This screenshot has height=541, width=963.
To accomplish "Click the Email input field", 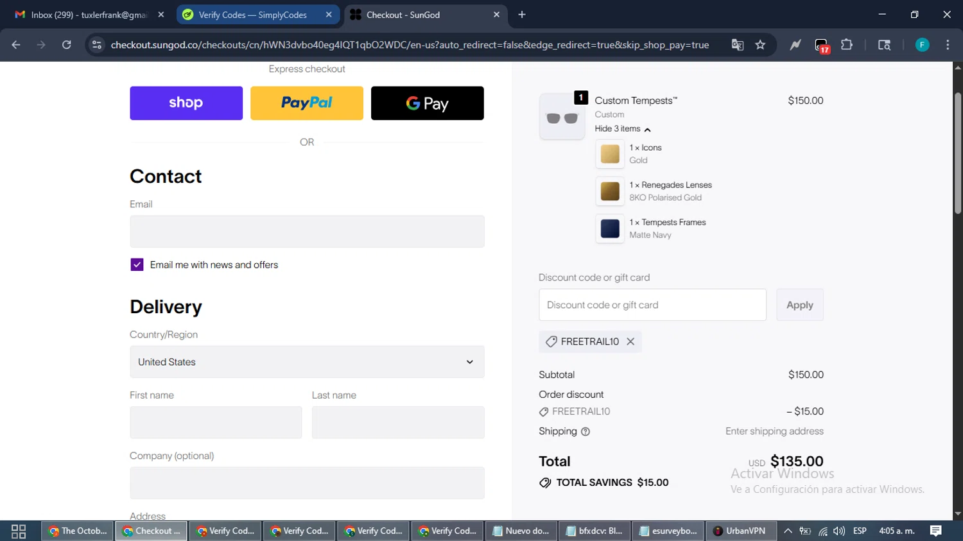I will click(307, 232).
